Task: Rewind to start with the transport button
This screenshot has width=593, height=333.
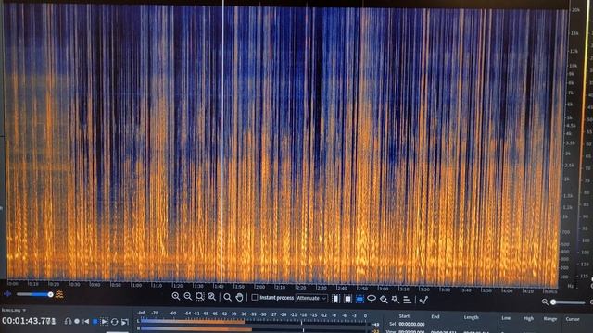Action: tap(86, 322)
